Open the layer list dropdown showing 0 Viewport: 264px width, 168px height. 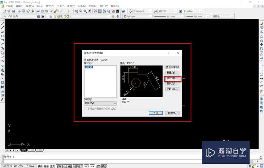pos(109,16)
